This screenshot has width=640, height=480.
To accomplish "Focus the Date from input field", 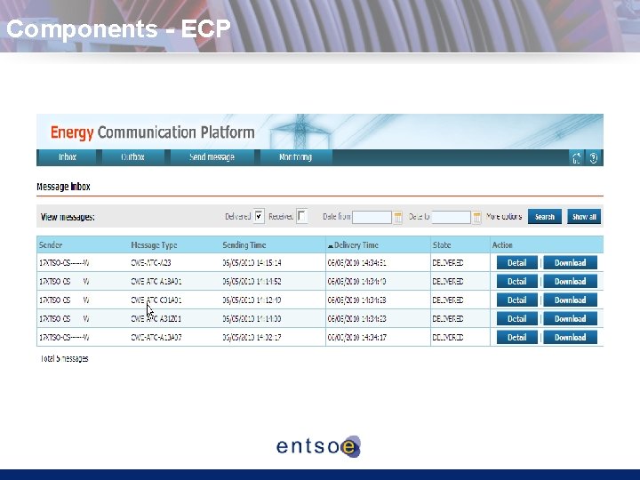I will tap(372, 217).
